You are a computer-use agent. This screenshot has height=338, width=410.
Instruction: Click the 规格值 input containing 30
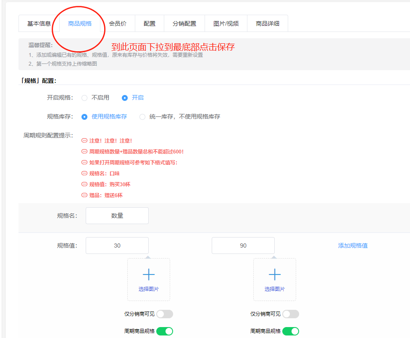[117, 246]
